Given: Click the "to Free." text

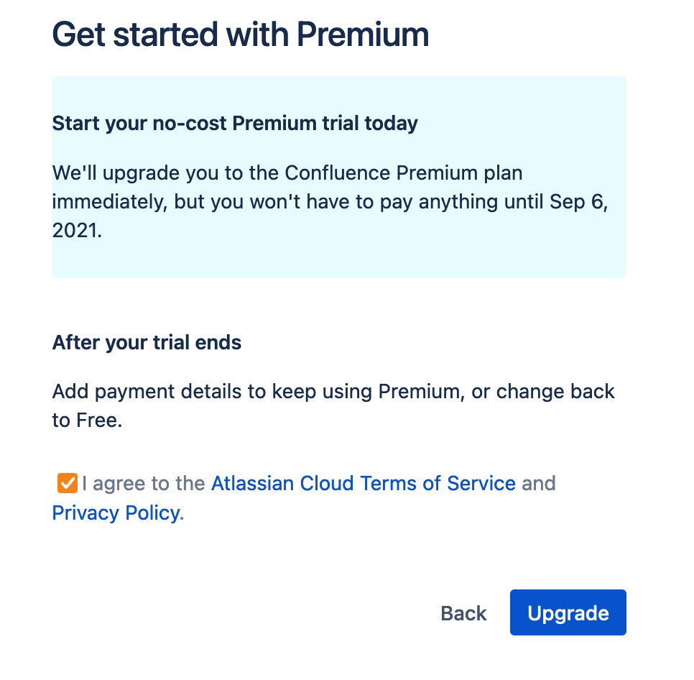Looking at the screenshot, I should (87, 421).
